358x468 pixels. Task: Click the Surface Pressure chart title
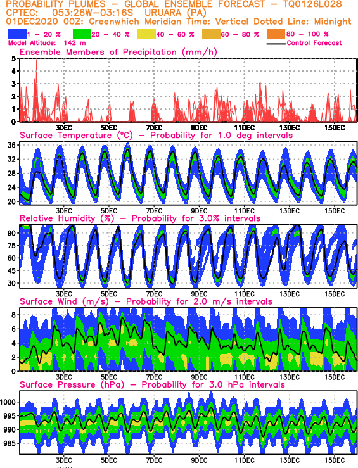click(x=152, y=384)
